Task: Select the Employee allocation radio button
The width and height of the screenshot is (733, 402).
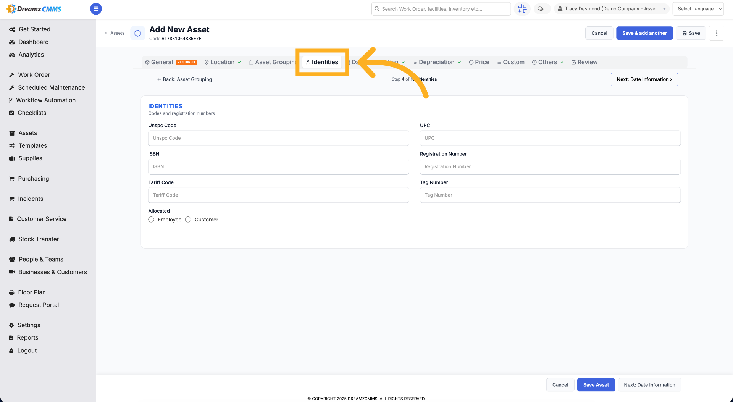Action: 151,220
